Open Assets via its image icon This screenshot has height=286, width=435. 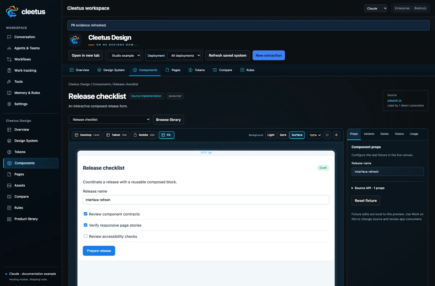click(9, 185)
